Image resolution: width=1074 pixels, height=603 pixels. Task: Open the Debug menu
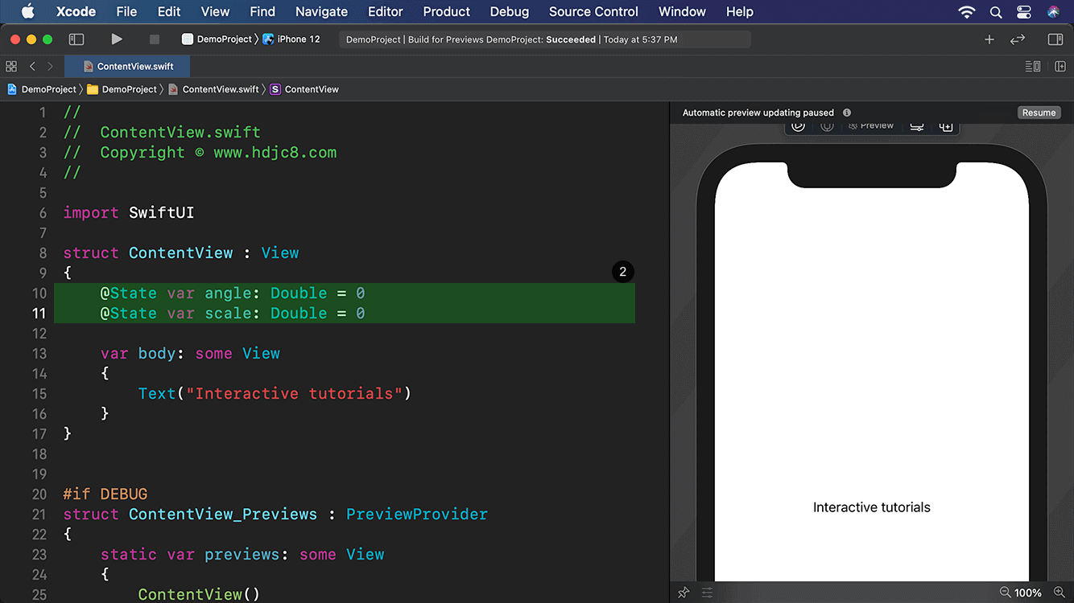click(x=510, y=11)
